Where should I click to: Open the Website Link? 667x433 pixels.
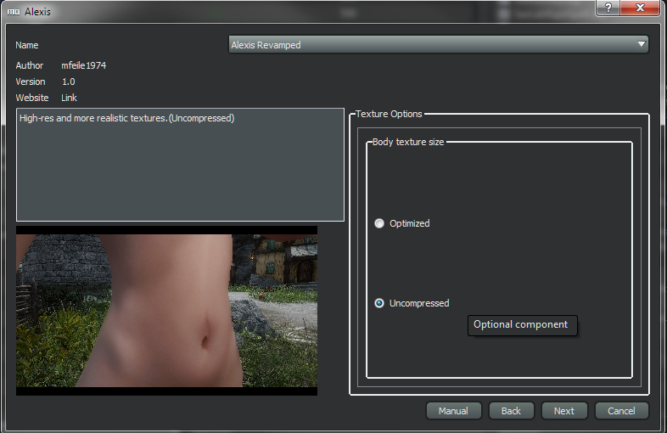pyautogui.click(x=70, y=98)
